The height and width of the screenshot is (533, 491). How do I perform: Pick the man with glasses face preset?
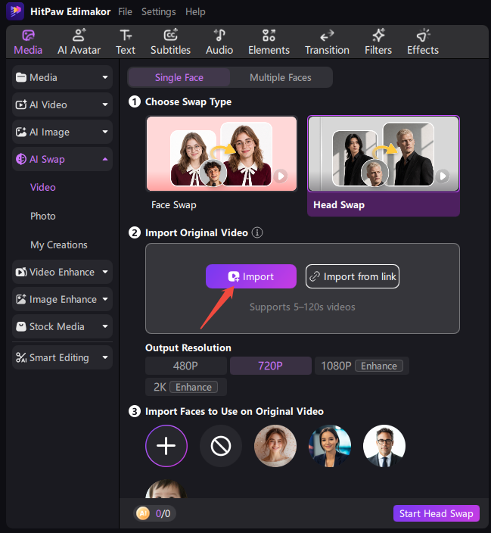pos(384,446)
